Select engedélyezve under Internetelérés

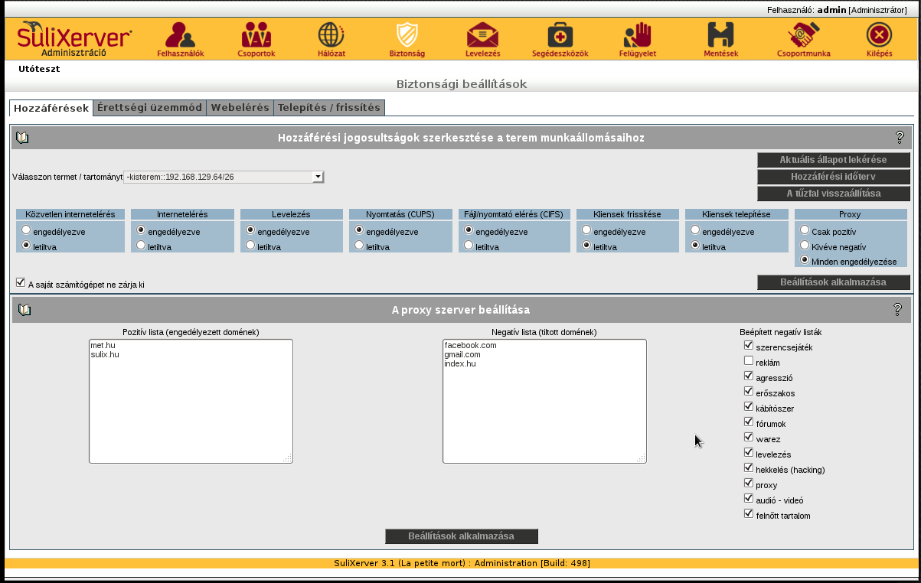coord(141,230)
